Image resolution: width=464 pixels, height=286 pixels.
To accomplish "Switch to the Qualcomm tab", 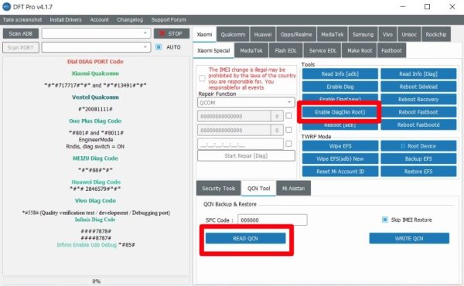I will coord(233,34).
